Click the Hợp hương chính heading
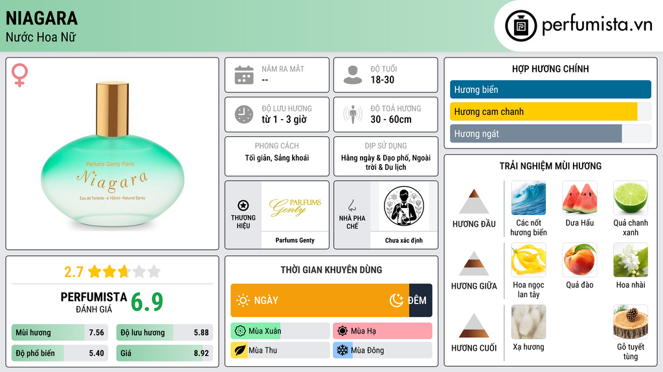 tap(550, 68)
